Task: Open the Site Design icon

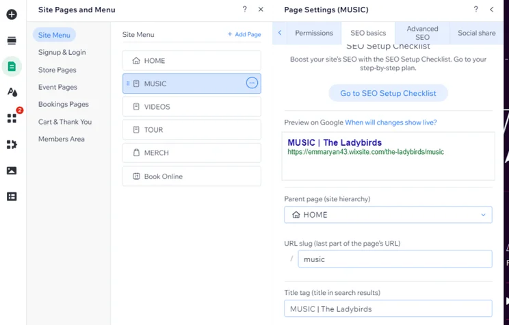Action: (12, 92)
